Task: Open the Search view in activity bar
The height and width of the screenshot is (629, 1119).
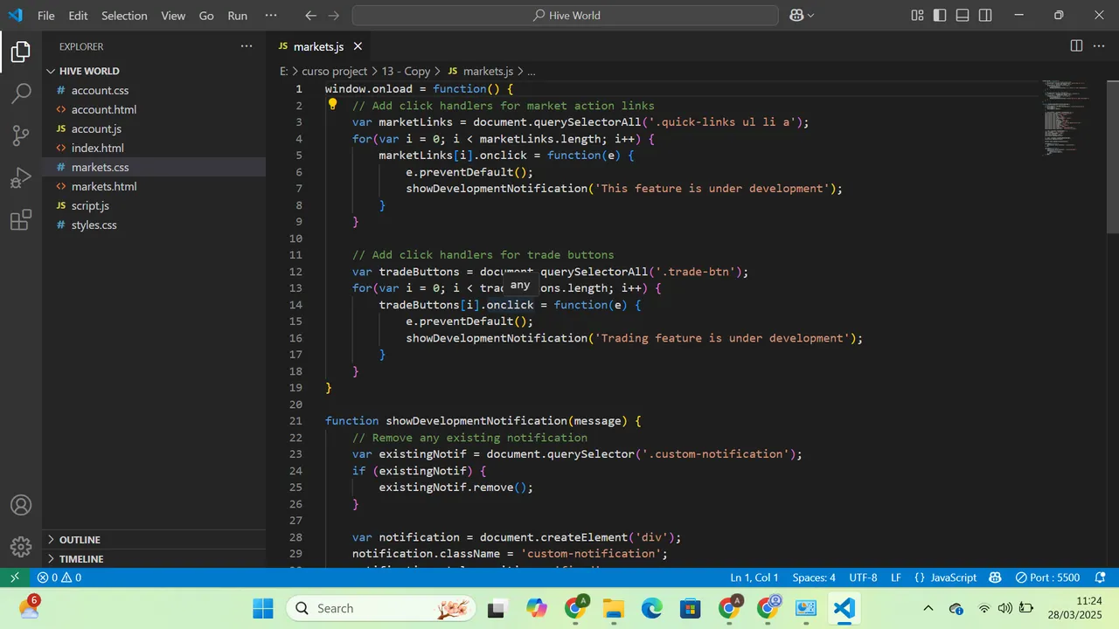Action: pos(21,93)
